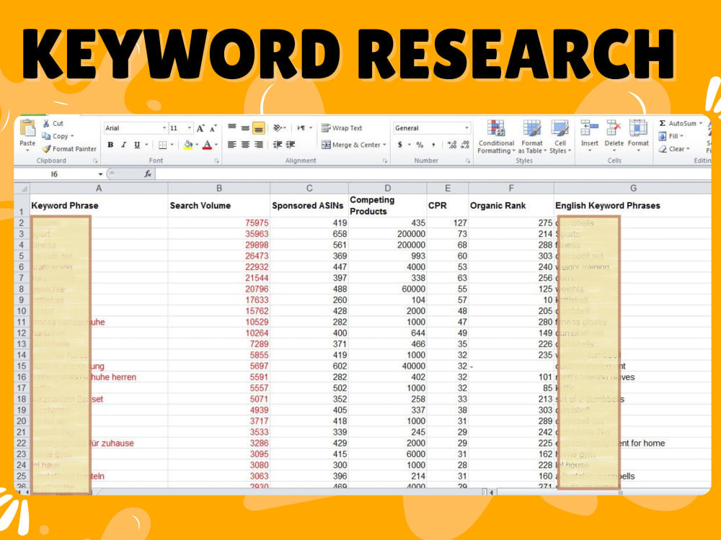
Task: Expand the underline style arrow
Action: [146, 145]
